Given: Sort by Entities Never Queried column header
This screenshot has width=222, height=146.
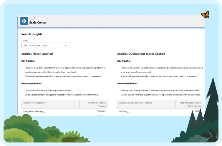Looking at the screenshot, I should pos(50,104).
